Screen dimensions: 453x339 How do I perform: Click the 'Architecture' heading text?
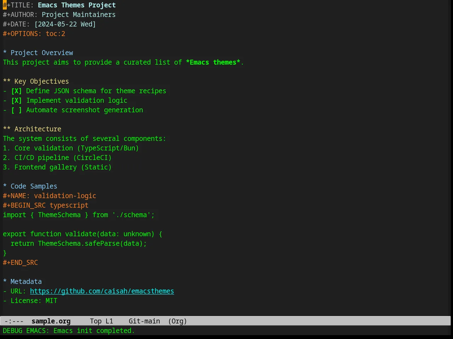click(38, 129)
